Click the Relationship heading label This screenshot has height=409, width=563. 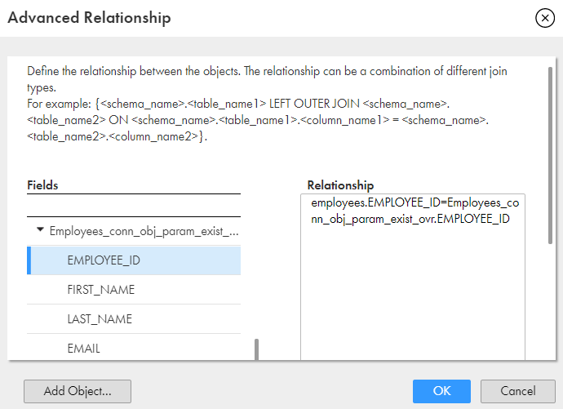(340, 185)
